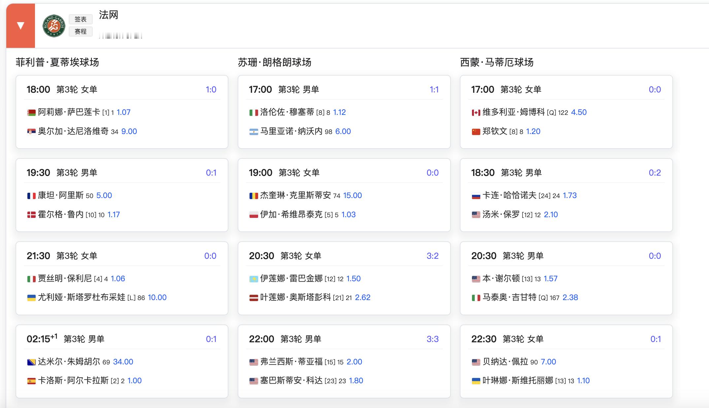
Task: Click Latvia flag beside 叶莲娜·奥斯塔彭科
Action: point(253,298)
